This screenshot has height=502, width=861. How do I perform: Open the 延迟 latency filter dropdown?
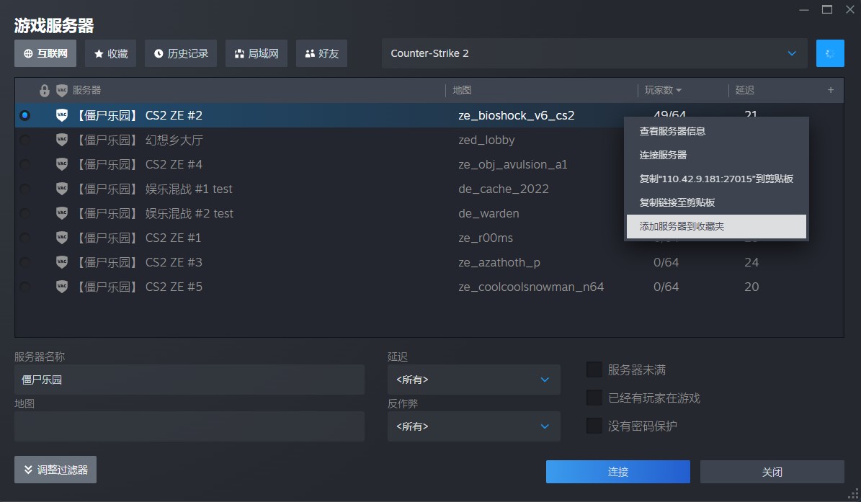(x=473, y=380)
